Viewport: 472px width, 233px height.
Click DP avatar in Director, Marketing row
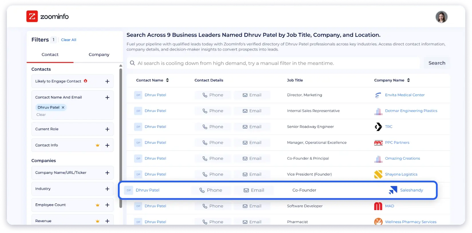pyautogui.click(x=138, y=95)
